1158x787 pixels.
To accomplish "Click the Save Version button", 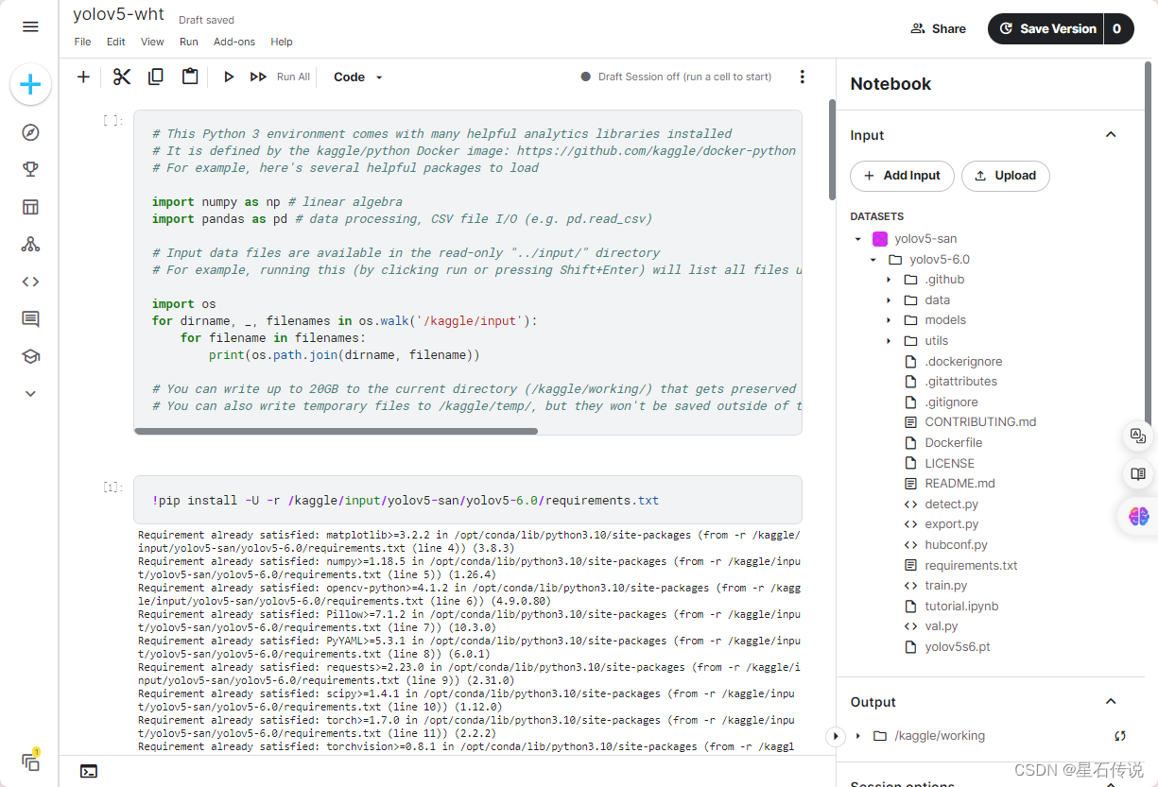I will pos(1046,28).
